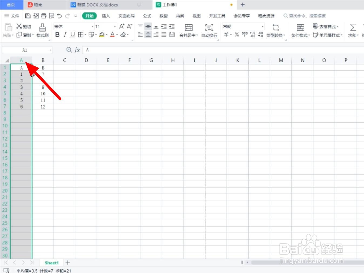Toggle bottom vertical alignment
This screenshot has width=364, height=273.
tap(156, 26)
